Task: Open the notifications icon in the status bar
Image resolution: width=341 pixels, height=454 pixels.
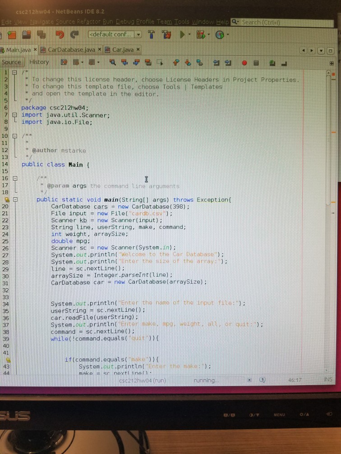Action: [x=263, y=380]
